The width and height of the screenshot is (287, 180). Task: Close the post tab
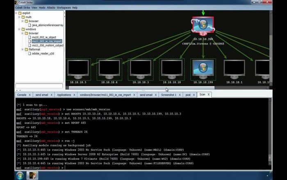[x=194, y=95]
